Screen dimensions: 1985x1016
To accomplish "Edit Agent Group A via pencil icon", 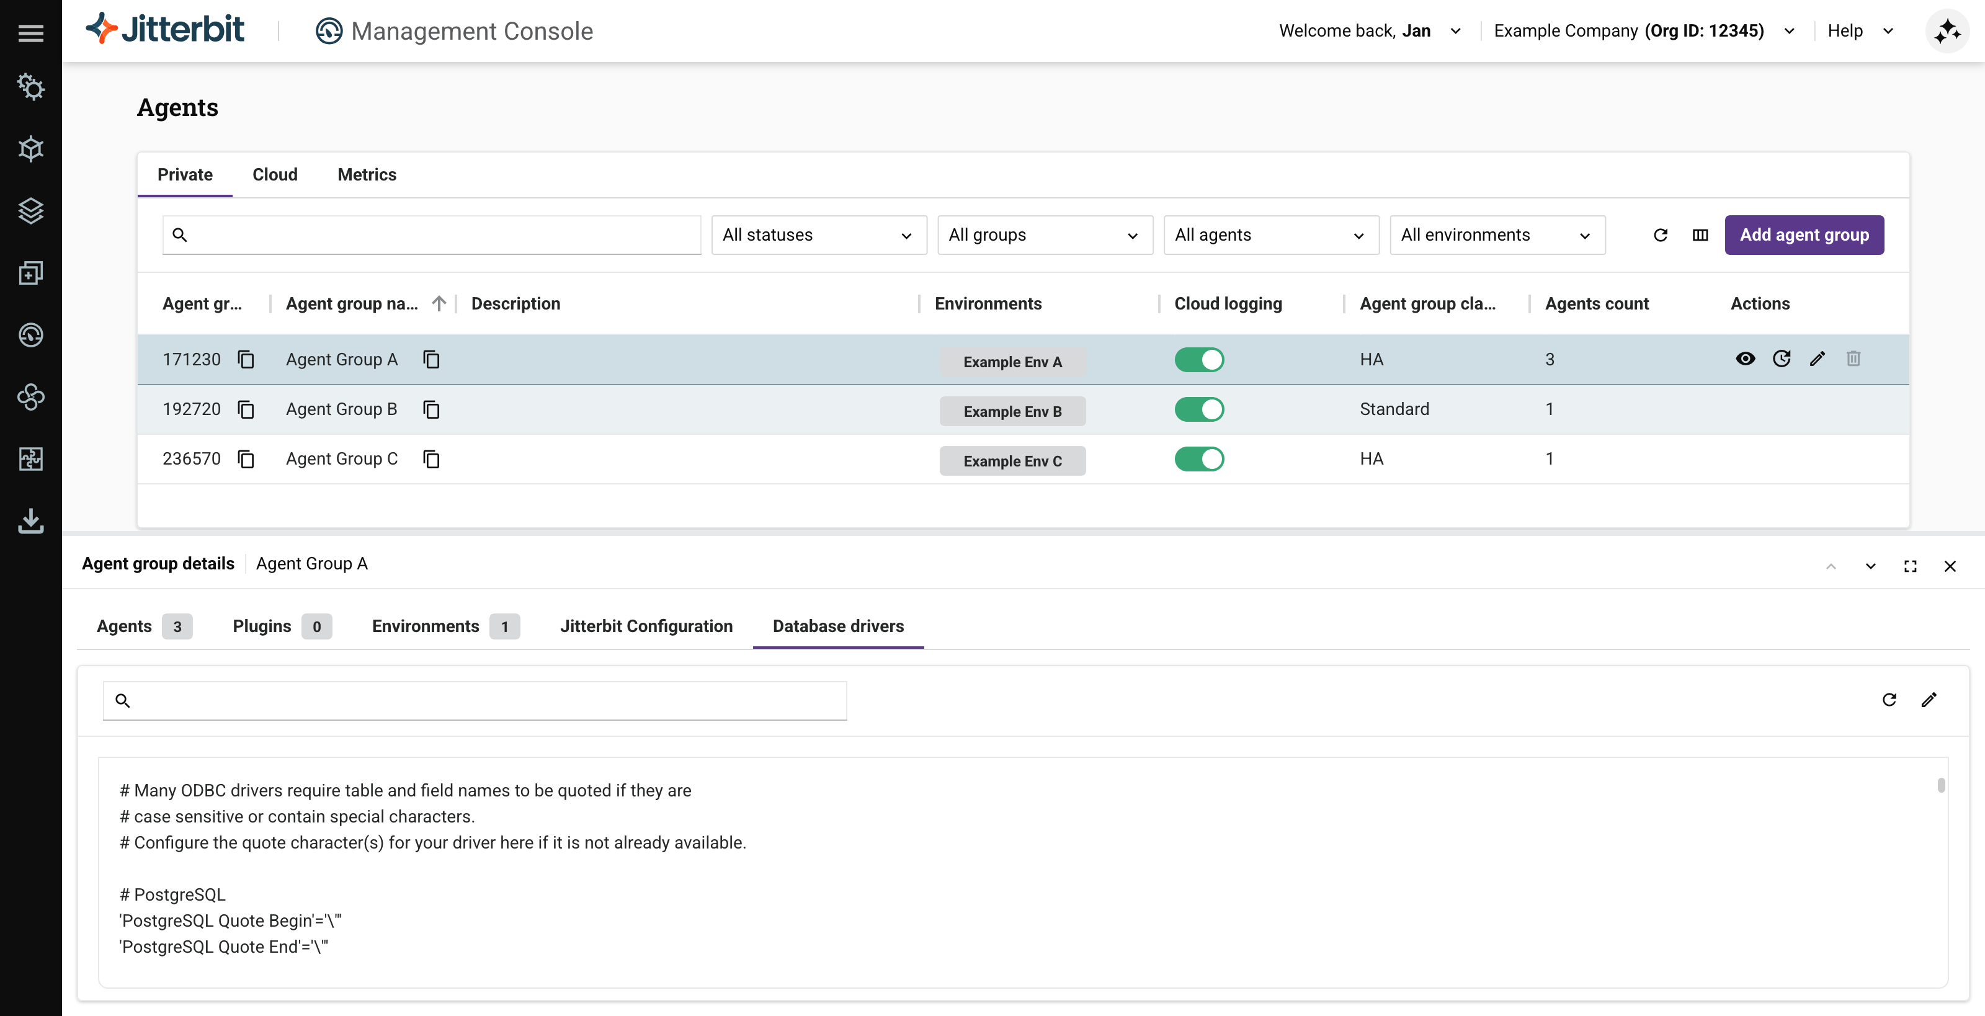I will pyautogui.click(x=1817, y=359).
